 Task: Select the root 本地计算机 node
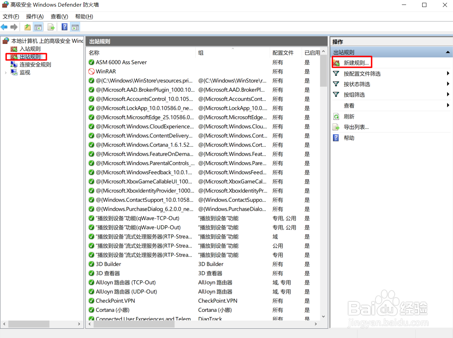[x=47, y=41]
